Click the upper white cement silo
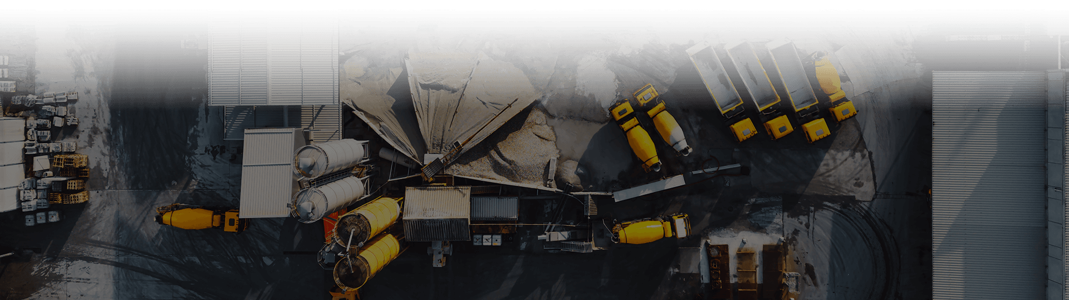The height and width of the screenshot is (300, 1069). point(331,157)
